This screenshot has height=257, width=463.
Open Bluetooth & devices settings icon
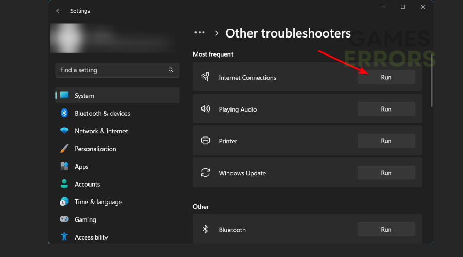(x=64, y=113)
